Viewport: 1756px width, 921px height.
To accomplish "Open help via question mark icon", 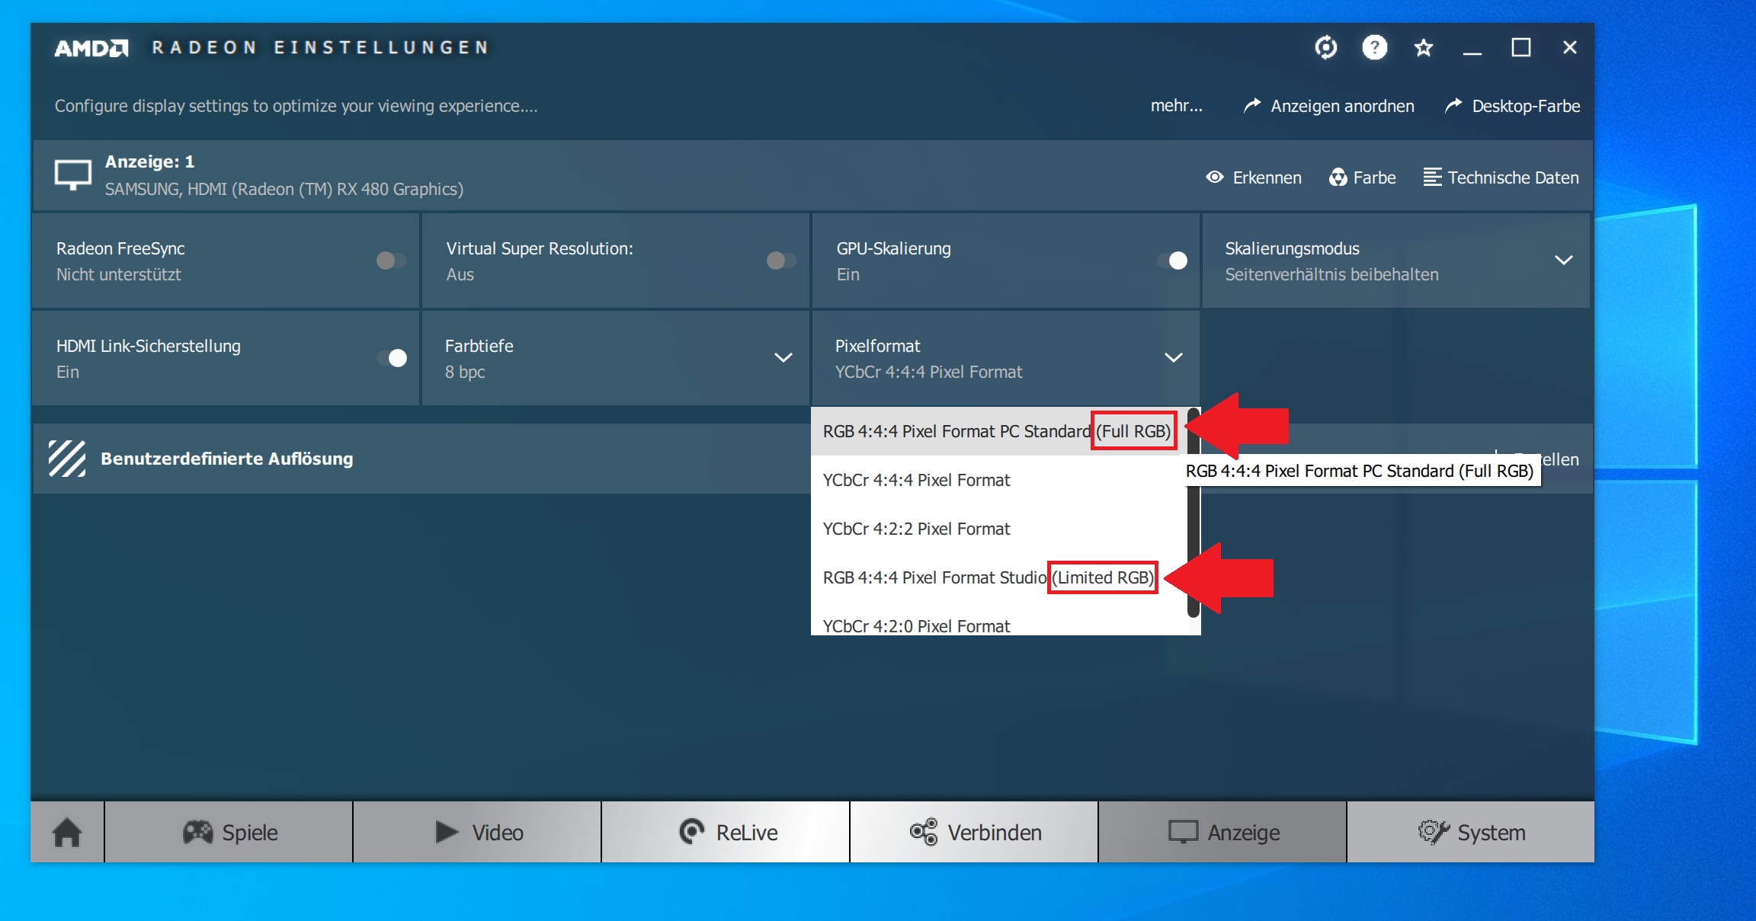I will 1374,47.
